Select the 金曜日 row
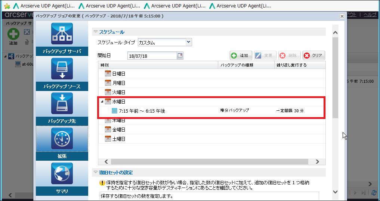The height and width of the screenshot is (201, 380). [211, 130]
